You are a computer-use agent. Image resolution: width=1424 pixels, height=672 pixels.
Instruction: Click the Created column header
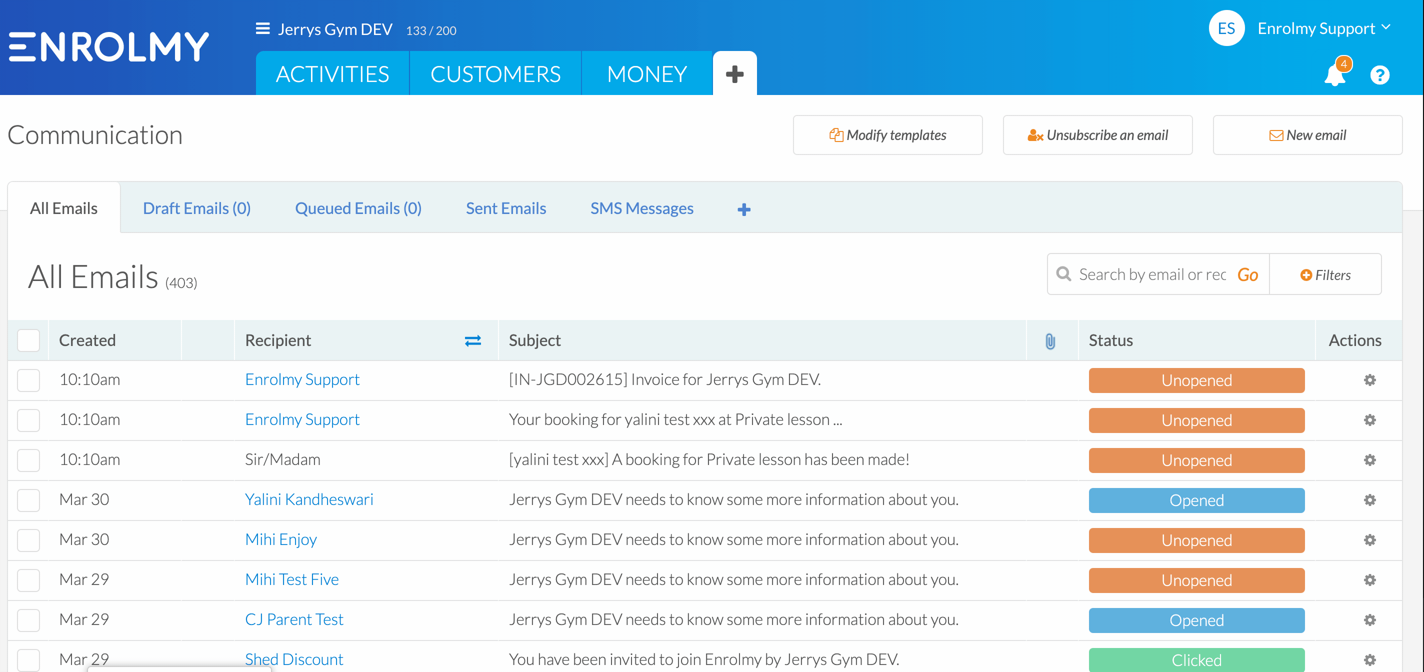(87, 340)
